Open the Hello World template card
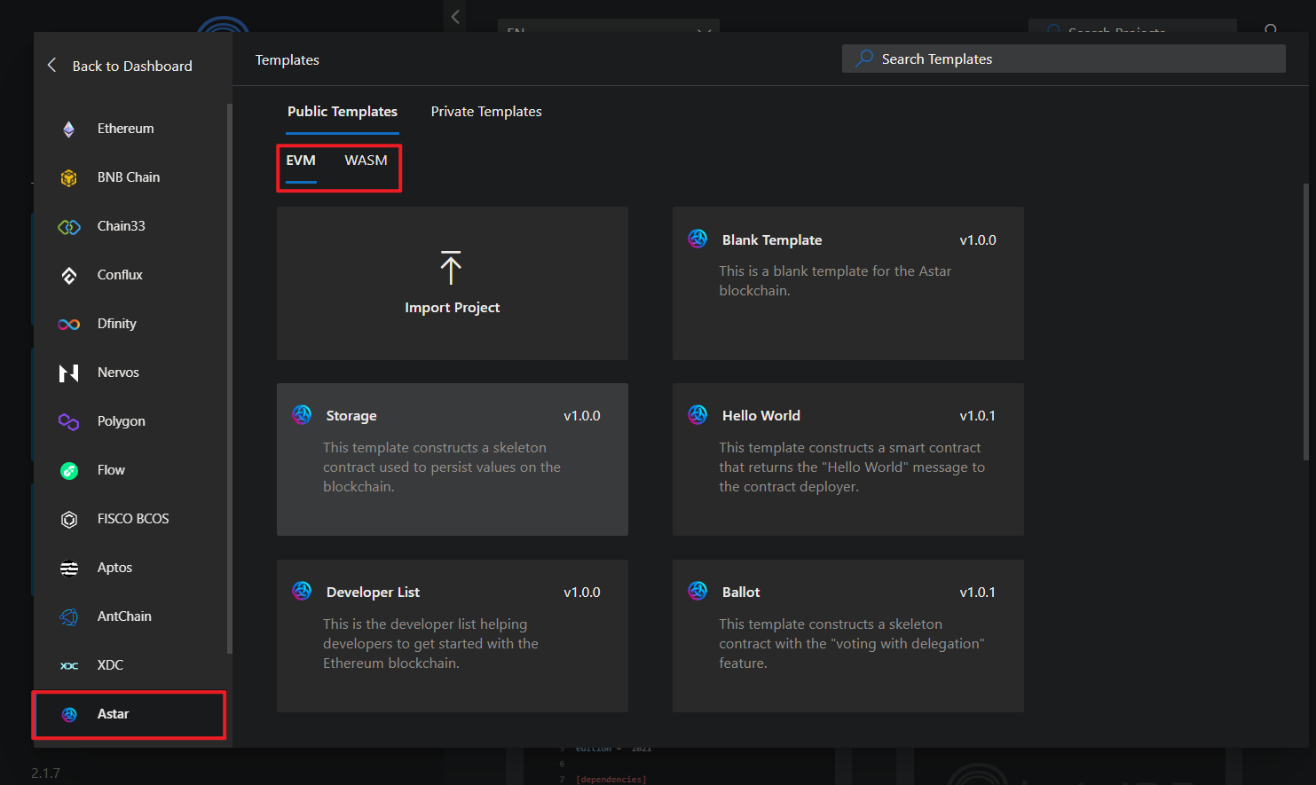1316x785 pixels. (847, 459)
